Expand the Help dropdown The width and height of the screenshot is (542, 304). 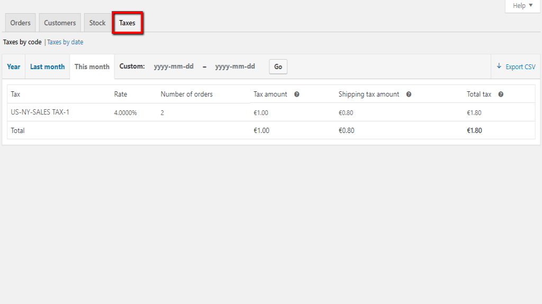coord(522,5)
